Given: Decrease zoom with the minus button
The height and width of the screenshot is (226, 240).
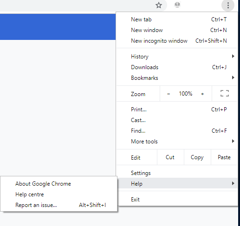Looking at the screenshot, I should pyautogui.click(x=169, y=94).
